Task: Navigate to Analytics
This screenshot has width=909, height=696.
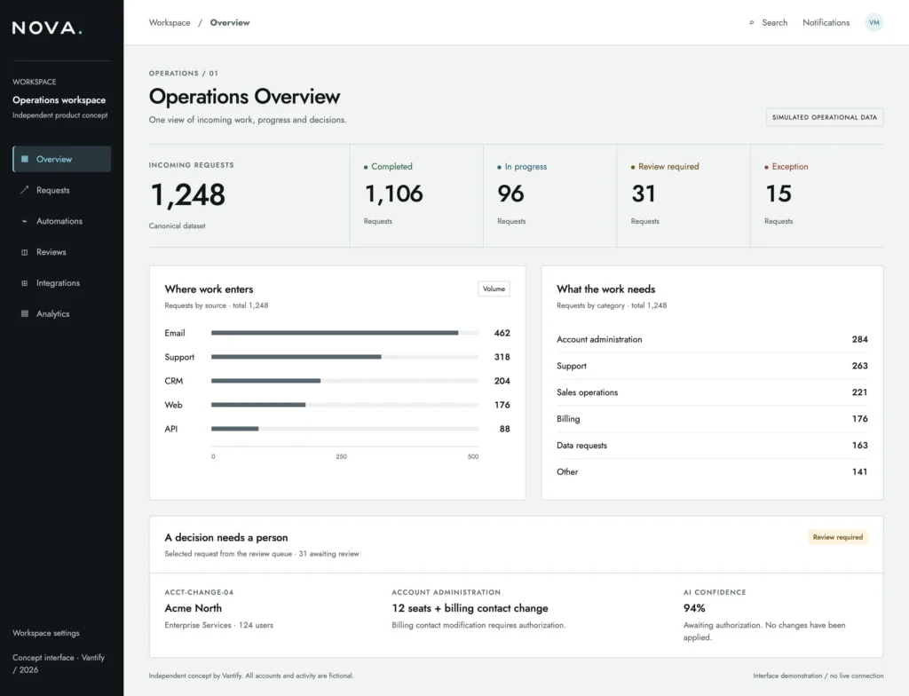Action: (61, 313)
